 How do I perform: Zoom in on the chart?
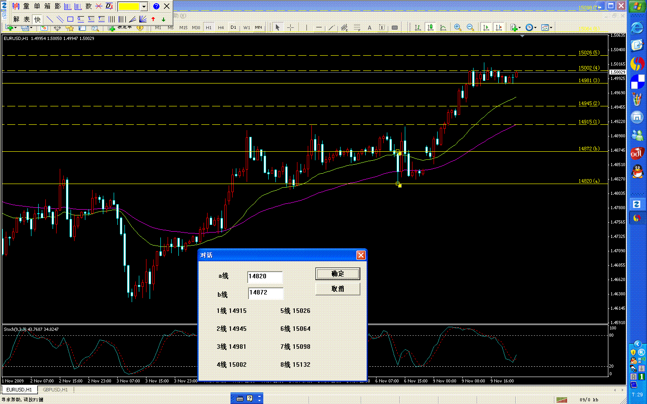(x=457, y=28)
